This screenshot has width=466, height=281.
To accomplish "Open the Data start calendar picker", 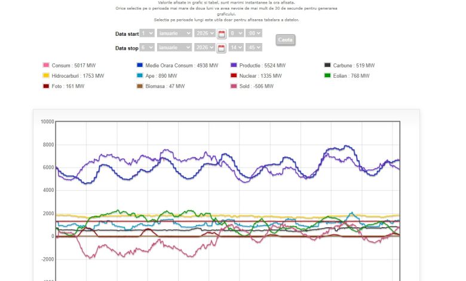I will pyautogui.click(x=221, y=34).
